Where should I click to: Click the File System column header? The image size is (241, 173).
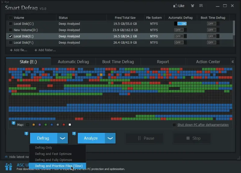click(154, 18)
